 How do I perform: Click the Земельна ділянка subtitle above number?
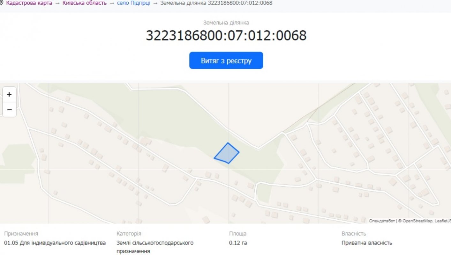[226, 23]
